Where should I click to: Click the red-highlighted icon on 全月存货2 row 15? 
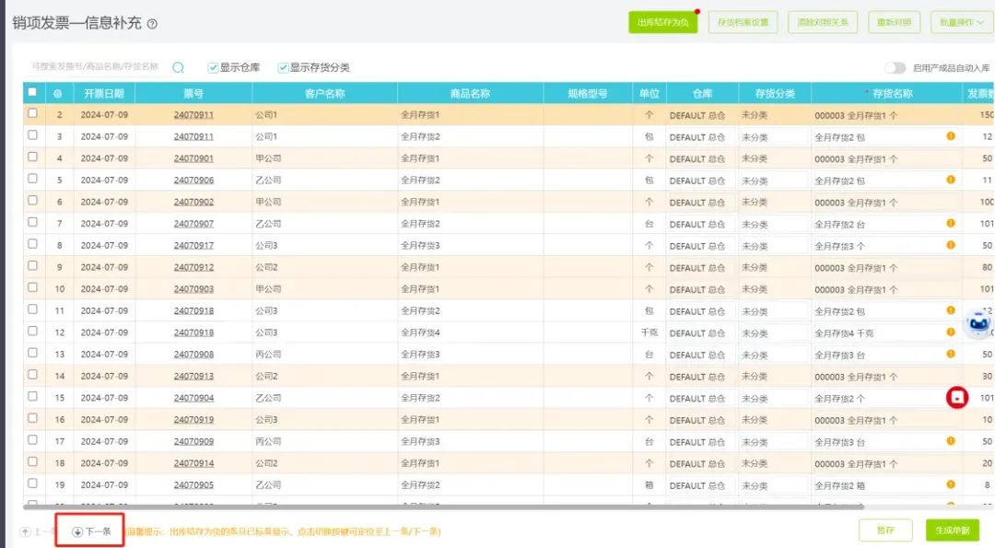tap(957, 397)
